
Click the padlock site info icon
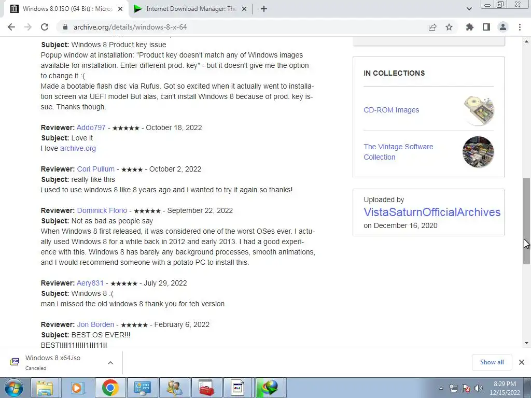[x=65, y=27]
